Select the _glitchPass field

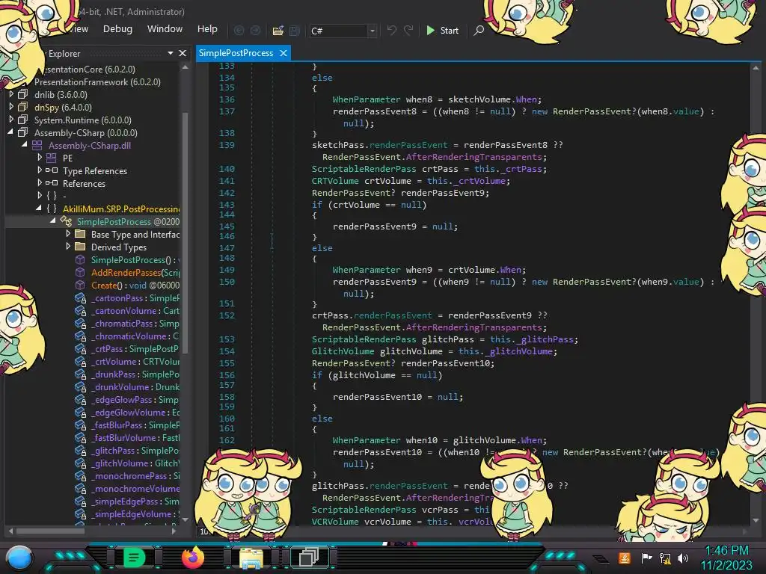(135, 450)
